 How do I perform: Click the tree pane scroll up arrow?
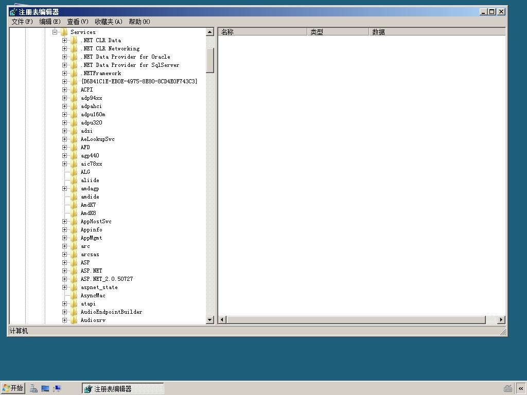pyautogui.click(x=210, y=32)
